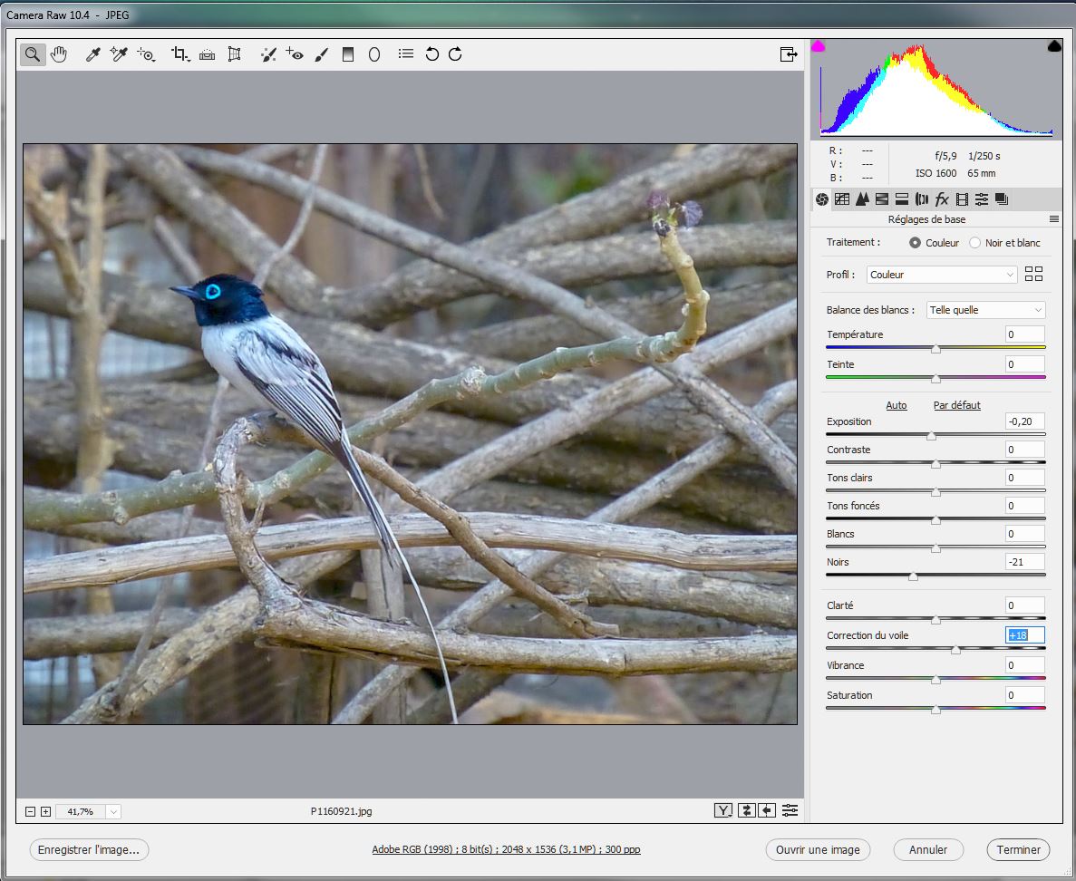The image size is (1076, 881).
Task: Expand the Balance des blancs dropdown
Action: [985, 310]
